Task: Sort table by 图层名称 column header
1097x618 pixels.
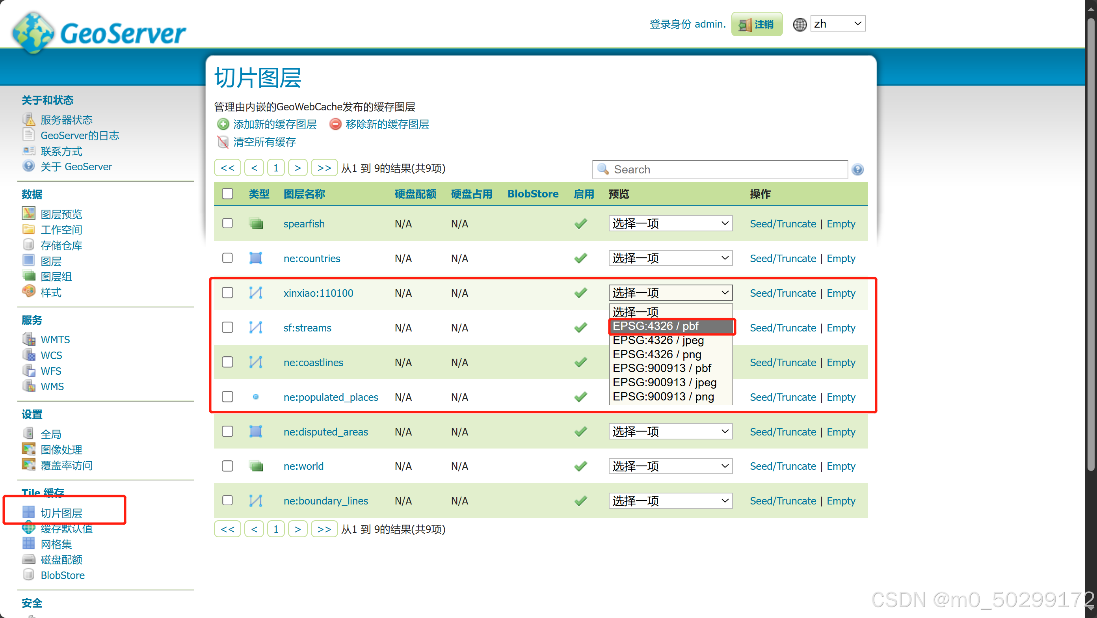Action: pos(304,194)
